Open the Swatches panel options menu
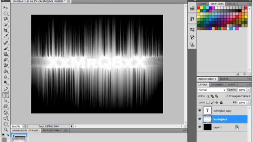 pos(249,4)
